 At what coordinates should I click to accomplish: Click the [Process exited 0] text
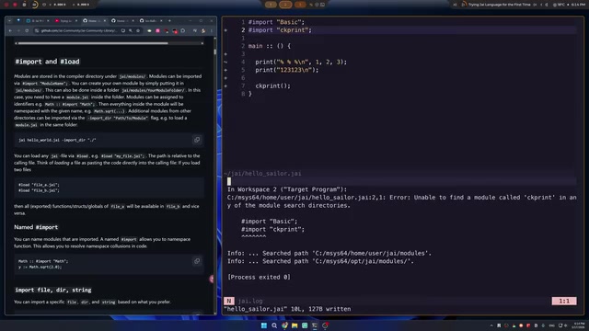(259, 277)
